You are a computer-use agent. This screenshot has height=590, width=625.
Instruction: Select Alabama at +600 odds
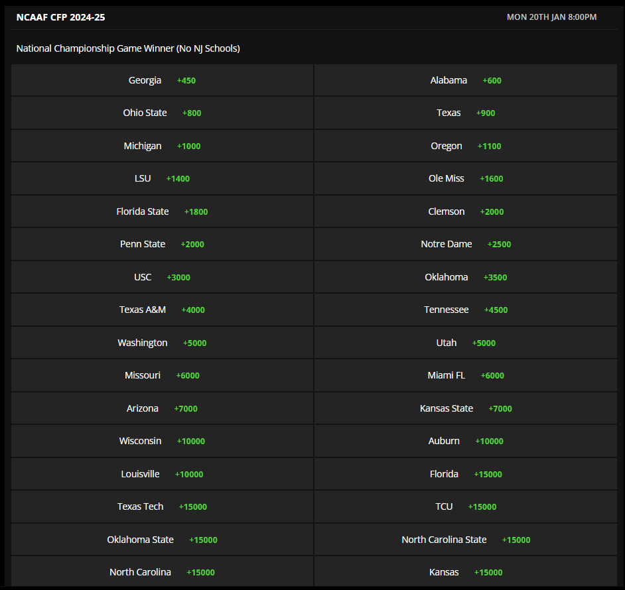(466, 80)
